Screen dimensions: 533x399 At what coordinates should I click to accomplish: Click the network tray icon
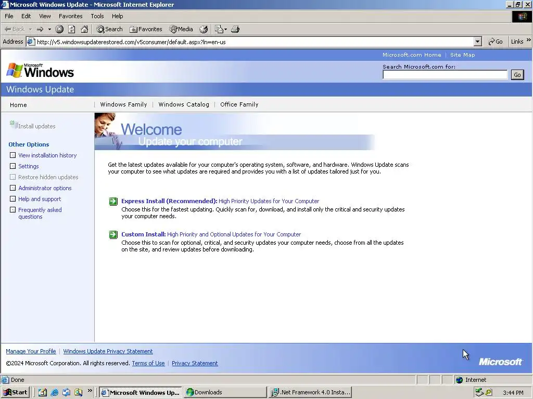(479, 392)
